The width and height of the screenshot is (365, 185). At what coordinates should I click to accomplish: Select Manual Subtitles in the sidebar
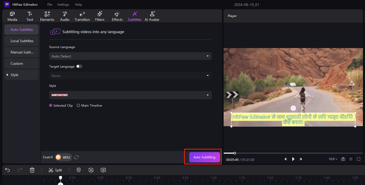(x=22, y=52)
